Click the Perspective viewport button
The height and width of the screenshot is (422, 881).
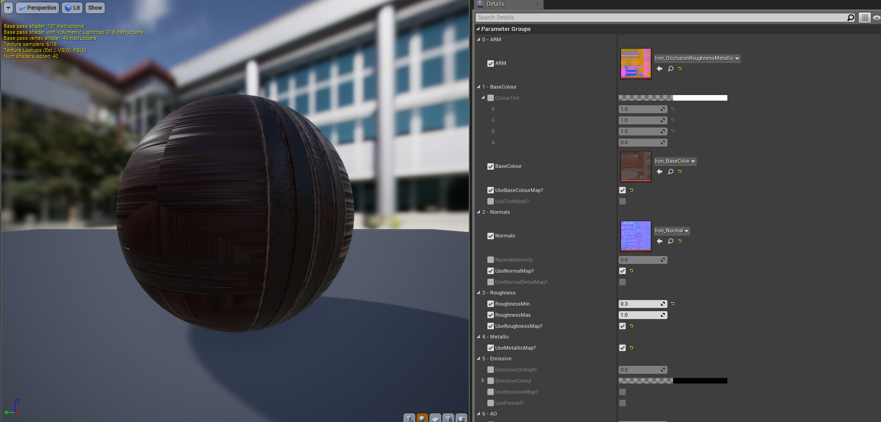click(x=38, y=8)
